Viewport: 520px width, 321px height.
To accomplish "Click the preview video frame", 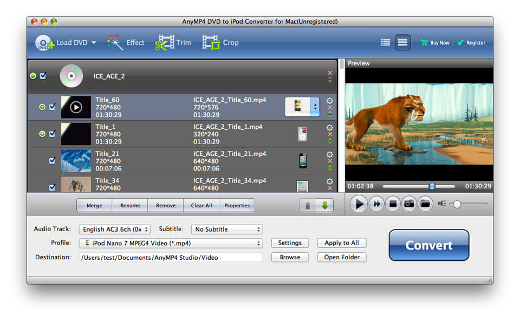I will (x=419, y=124).
